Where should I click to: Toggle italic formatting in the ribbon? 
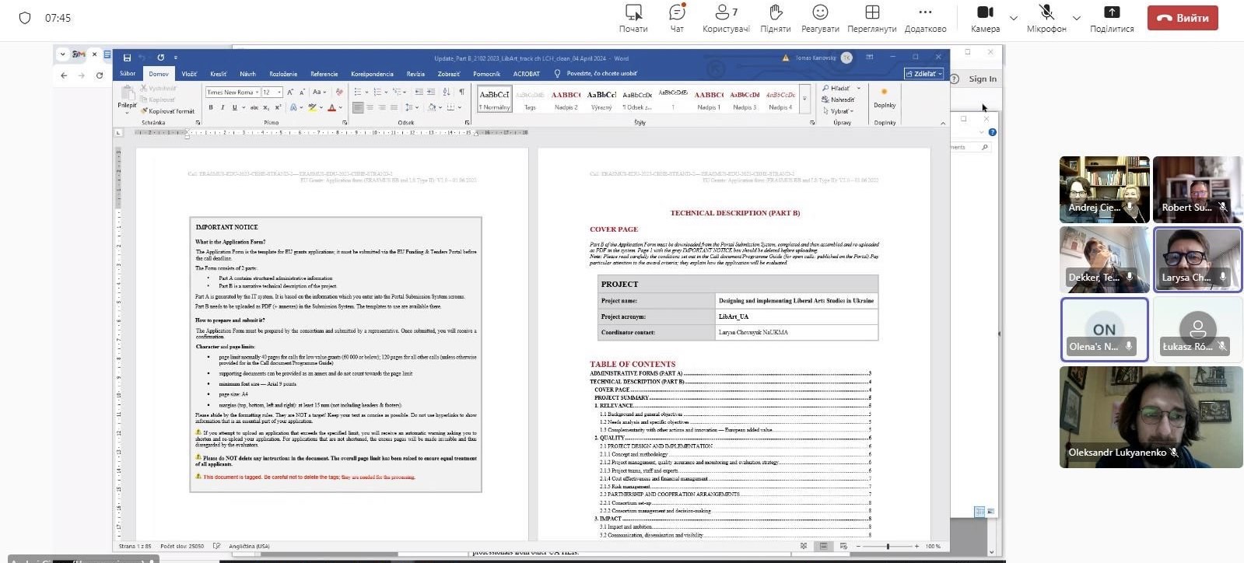click(x=223, y=107)
